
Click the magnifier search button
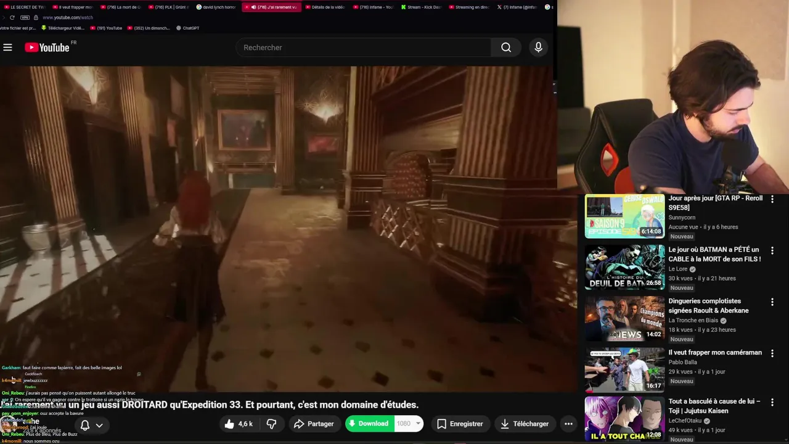pyautogui.click(x=506, y=47)
